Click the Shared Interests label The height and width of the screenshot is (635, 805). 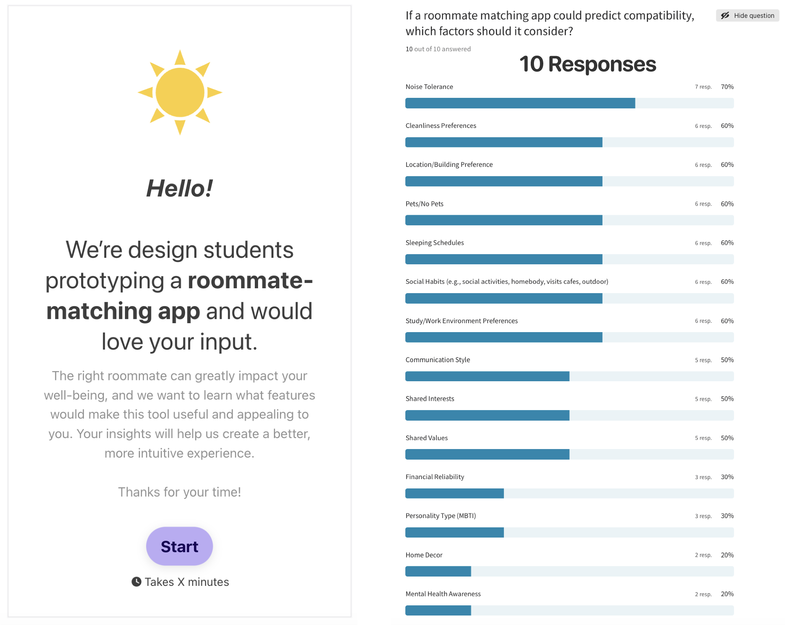[x=430, y=399]
